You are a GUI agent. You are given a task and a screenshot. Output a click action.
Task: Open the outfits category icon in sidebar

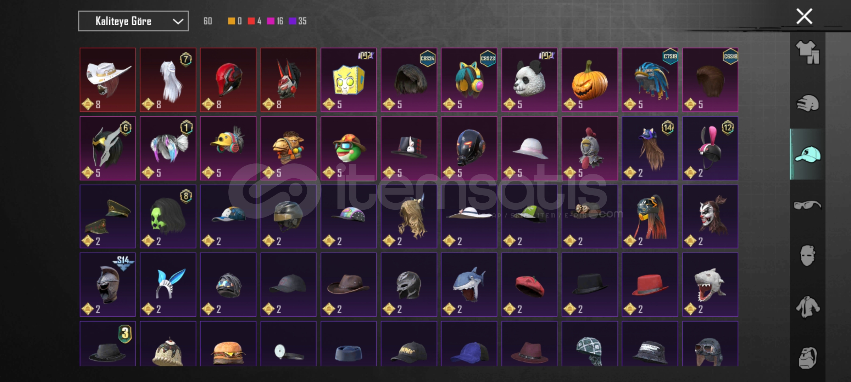click(807, 52)
